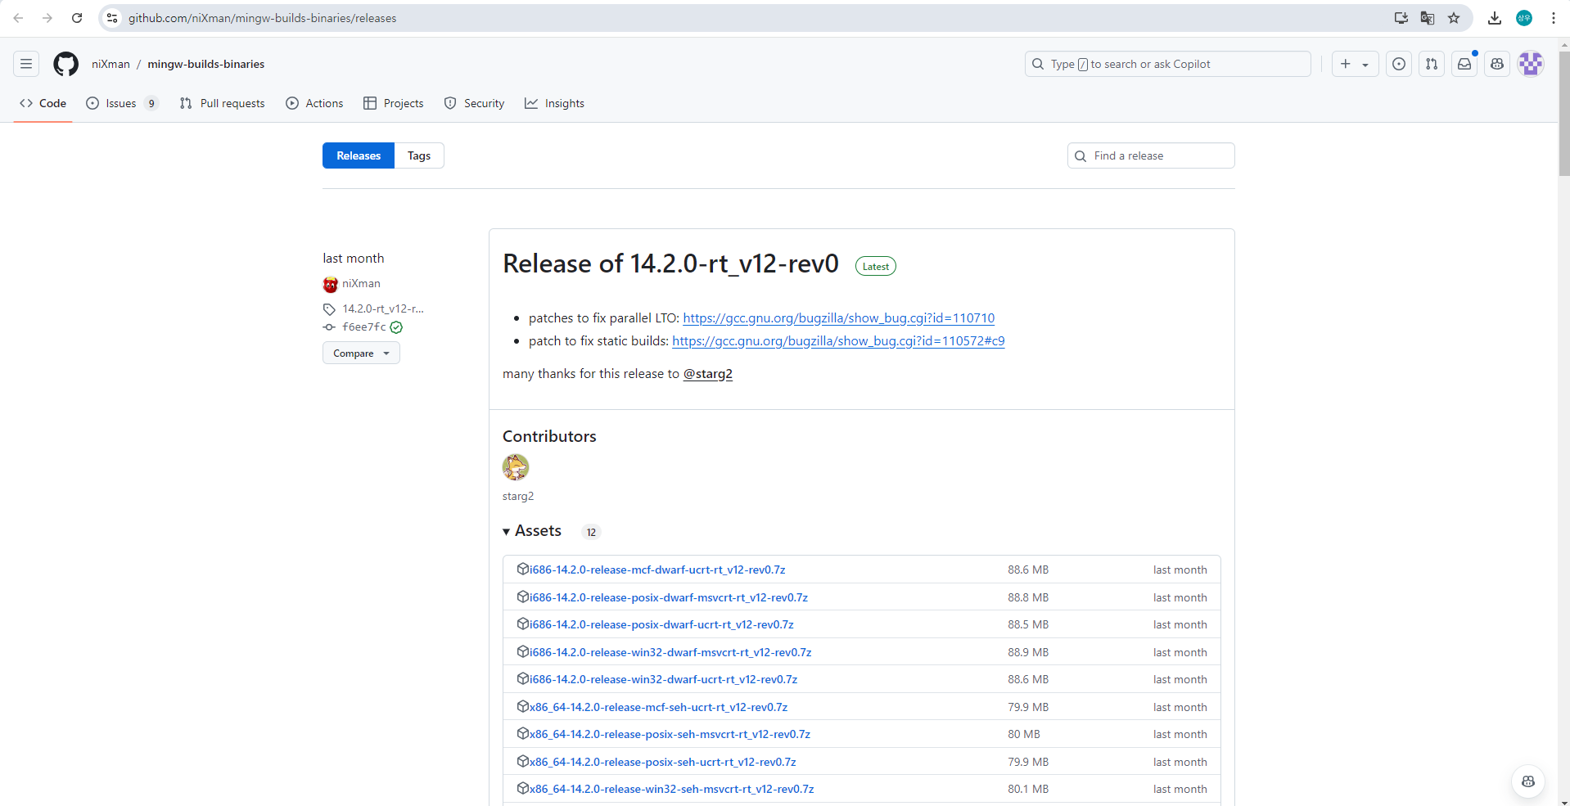This screenshot has width=1570, height=806.
Task: Collapse the Assets section
Action: (x=532, y=531)
